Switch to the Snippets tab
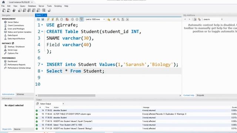The width and height of the screenshot is (237, 133). tap(200, 95)
